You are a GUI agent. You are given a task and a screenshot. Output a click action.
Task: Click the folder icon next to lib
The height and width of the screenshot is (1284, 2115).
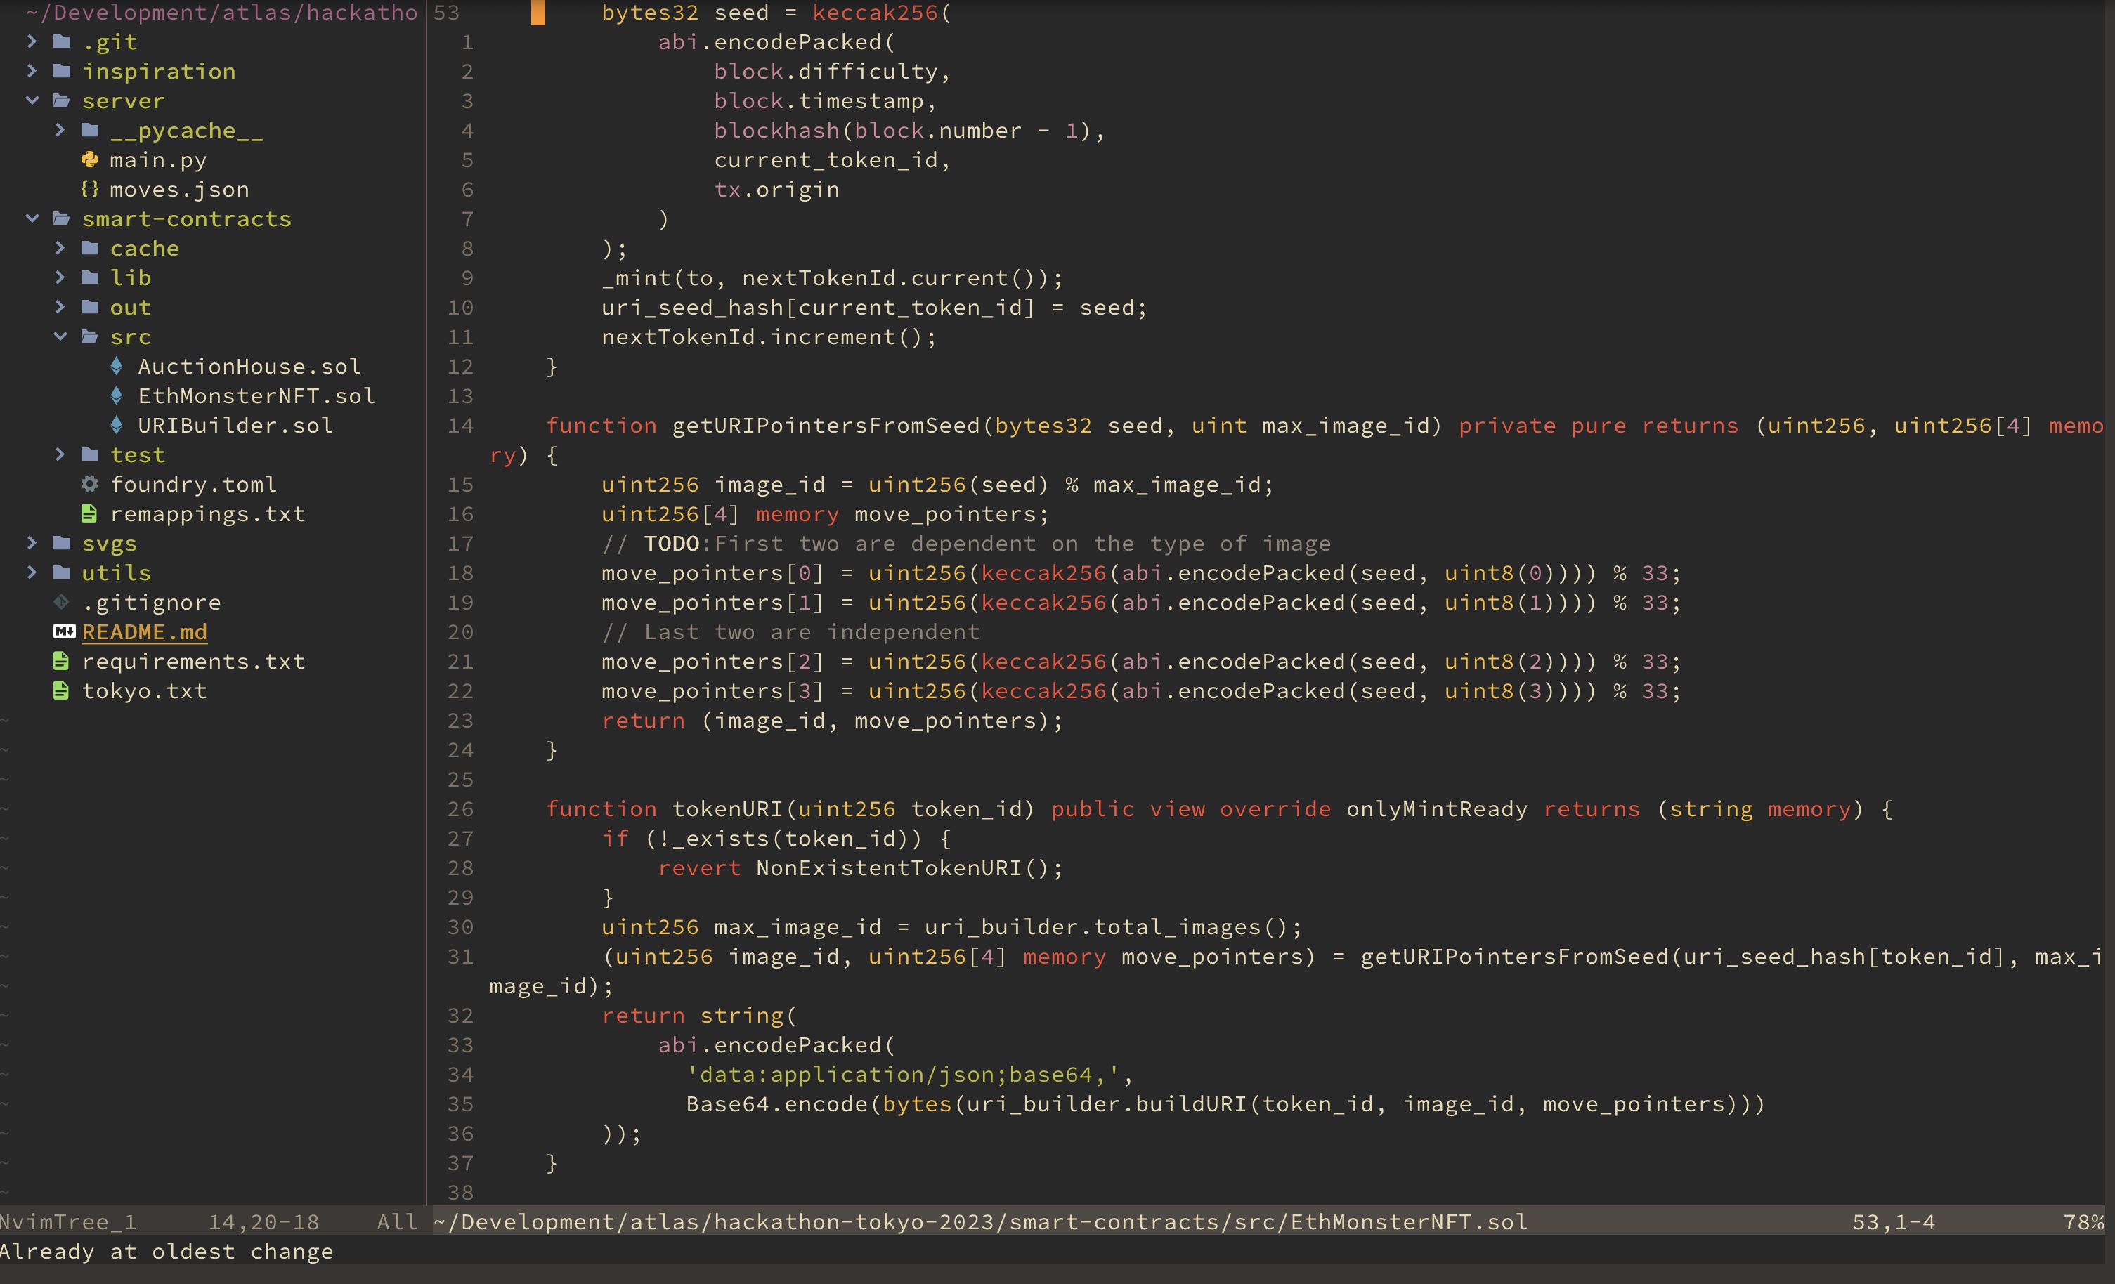pos(89,277)
